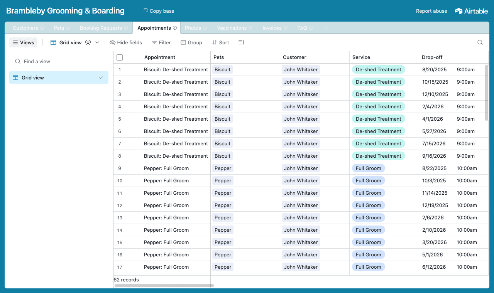The width and height of the screenshot is (494, 293).
Task: Click Full Groom tag in row 12
Action: click(368, 205)
